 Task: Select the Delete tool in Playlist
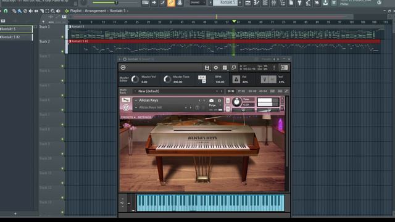(x=25, y=11)
